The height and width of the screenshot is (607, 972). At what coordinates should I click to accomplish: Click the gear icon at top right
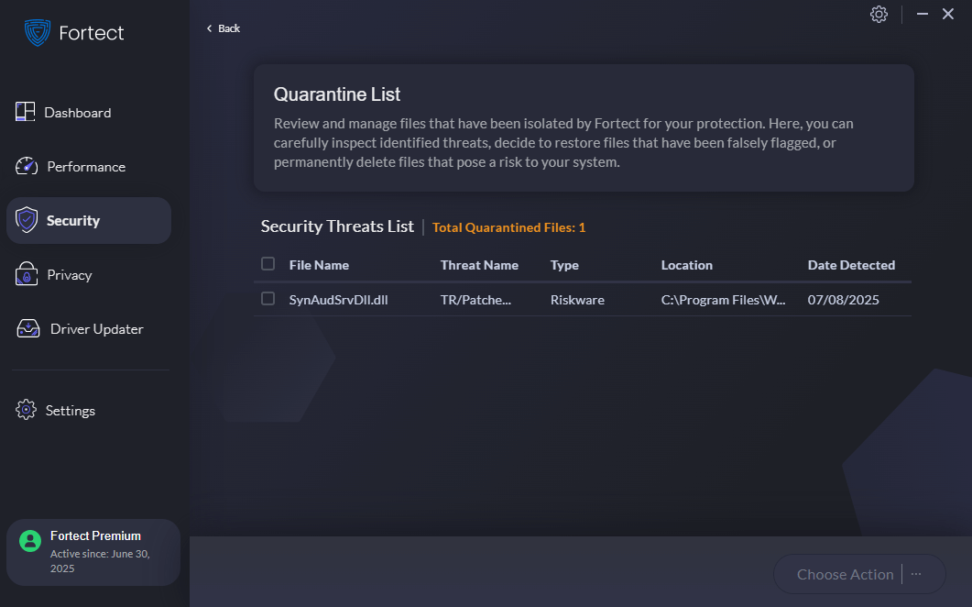tap(879, 15)
